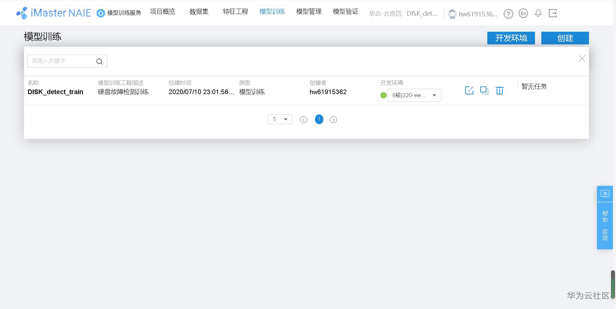616x309 pixels.
Task: Edit the DISK_detect_train project
Action: pyautogui.click(x=469, y=90)
